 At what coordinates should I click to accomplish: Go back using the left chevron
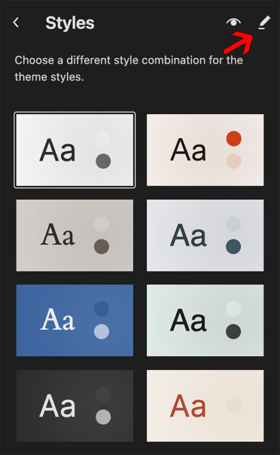16,23
